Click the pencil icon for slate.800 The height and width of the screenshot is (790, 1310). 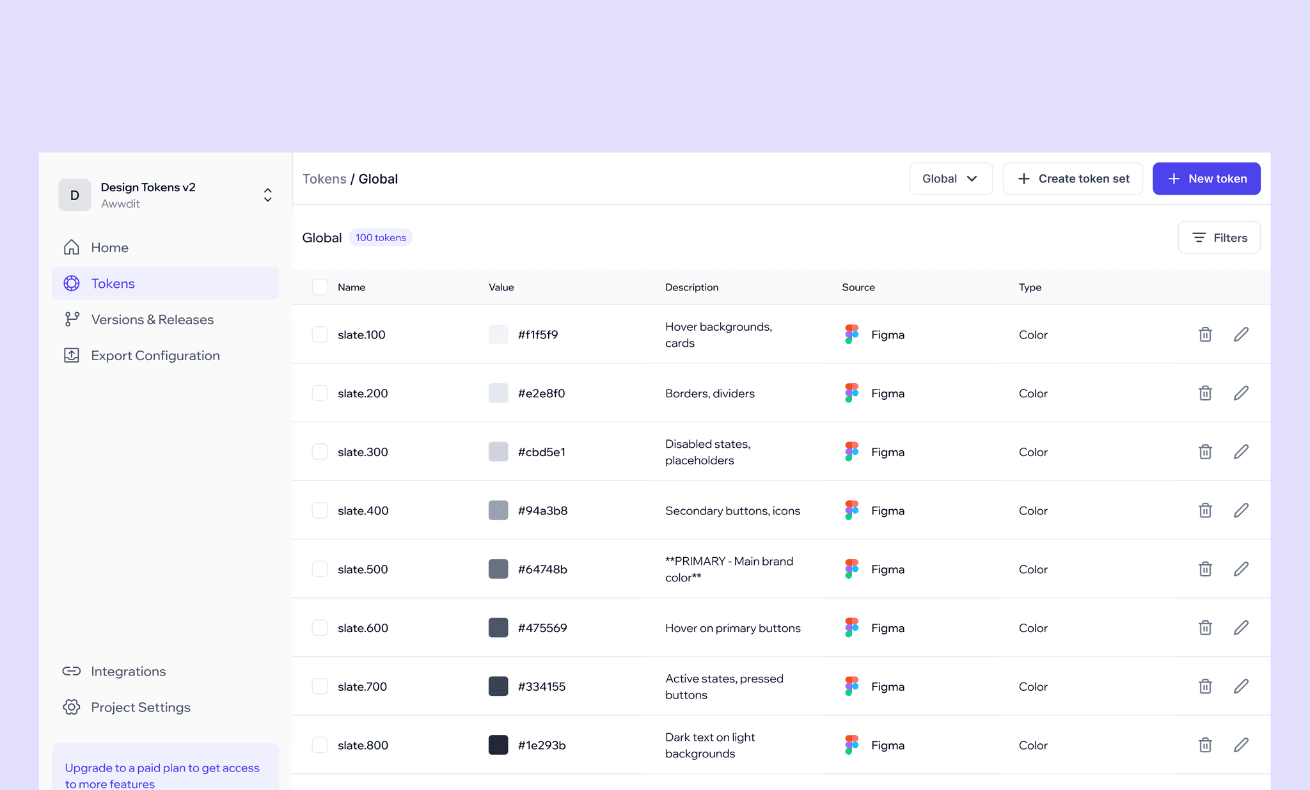[x=1241, y=745]
